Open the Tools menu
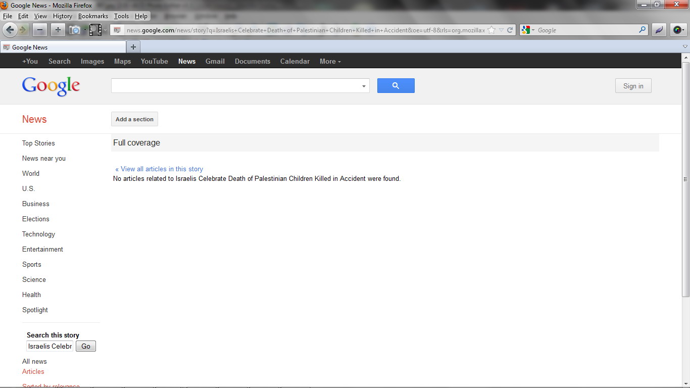The width and height of the screenshot is (690, 388). point(121,16)
